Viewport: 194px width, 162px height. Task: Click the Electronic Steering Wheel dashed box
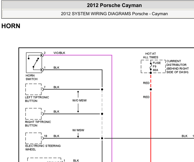pyautogui.click(x=33, y=138)
